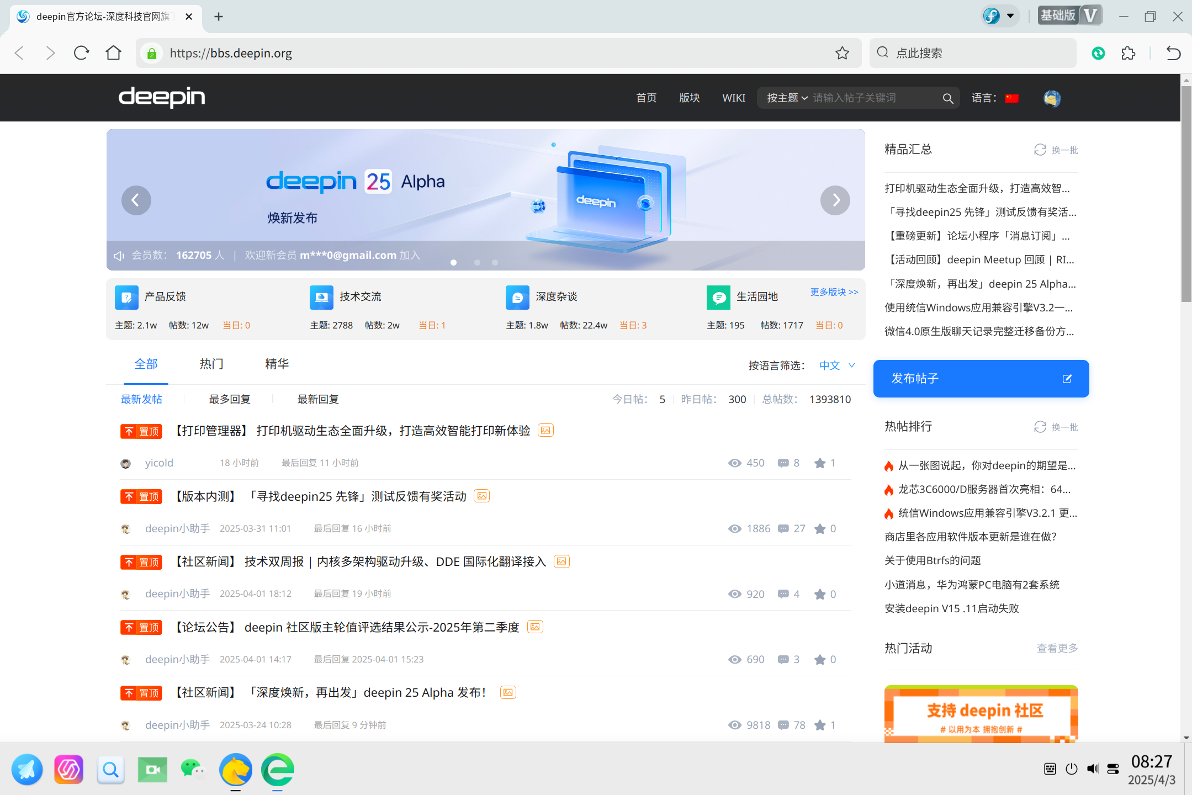This screenshot has height=795, width=1192.
Task: Go back with the browser back arrow
Action: (19, 53)
